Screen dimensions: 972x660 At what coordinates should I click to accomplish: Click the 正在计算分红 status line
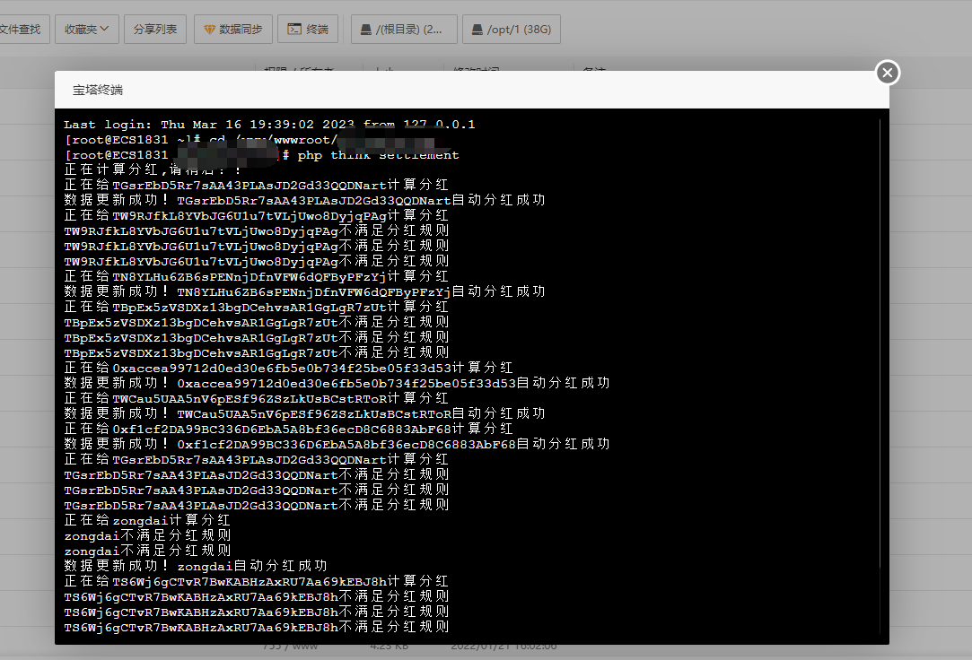click(153, 169)
